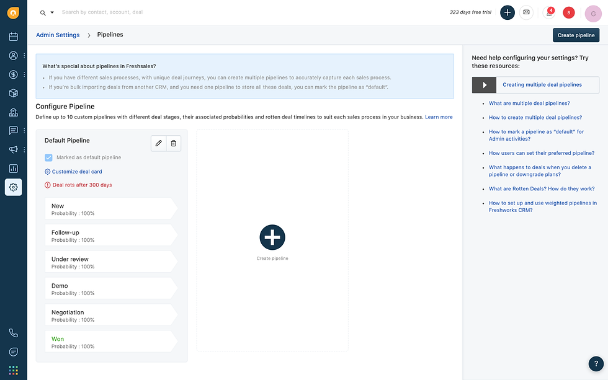The height and width of the screenshot is (380, 608).
Task: Delete the Default Pipeline using trash icon
Action: (x=174, y=143)
